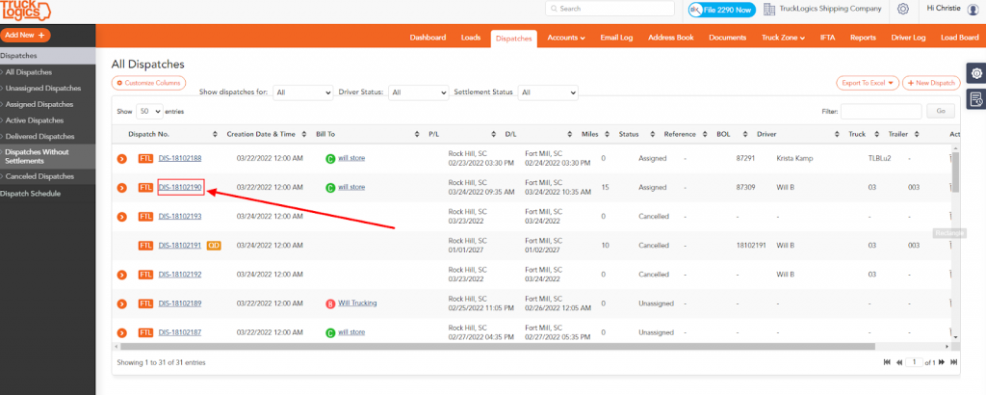Open the floating notes side button
The width and height of the screenshot is (986, 395).
point(976,98)
